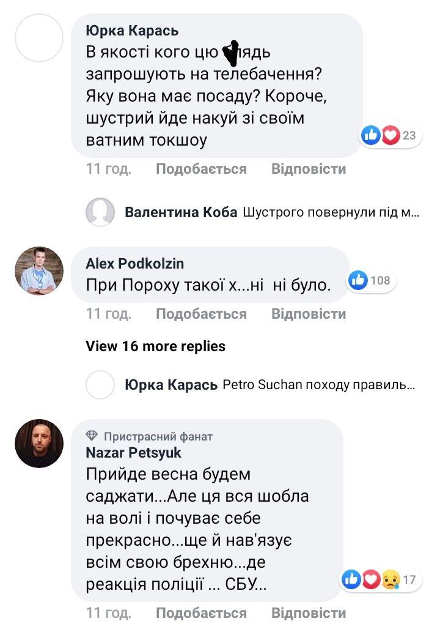Click 11 год. timestamp under first comment
Image resolution: width=440 pixels, height=632 pixels.
click(109, 169)
